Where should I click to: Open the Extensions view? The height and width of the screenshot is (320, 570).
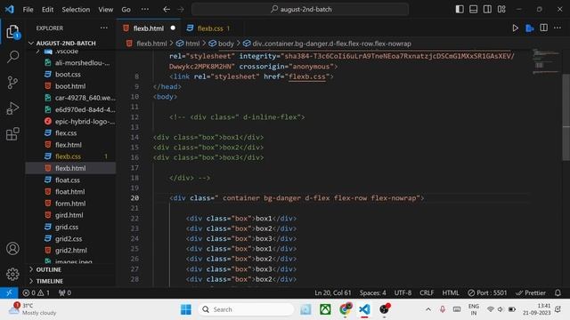(x=12, y=134)
